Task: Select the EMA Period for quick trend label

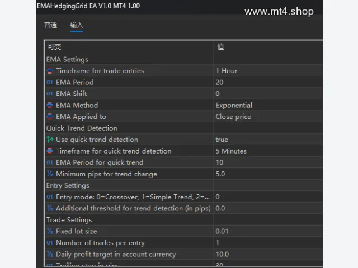Action: click(100, 162)
